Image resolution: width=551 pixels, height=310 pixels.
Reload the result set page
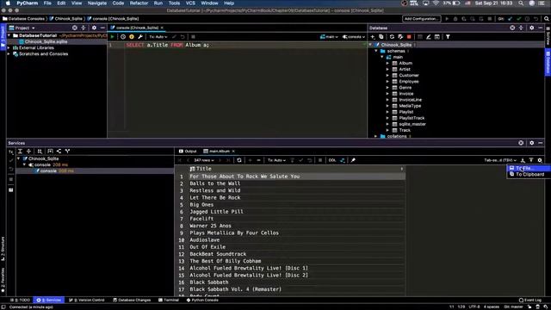tap(239, 160)
